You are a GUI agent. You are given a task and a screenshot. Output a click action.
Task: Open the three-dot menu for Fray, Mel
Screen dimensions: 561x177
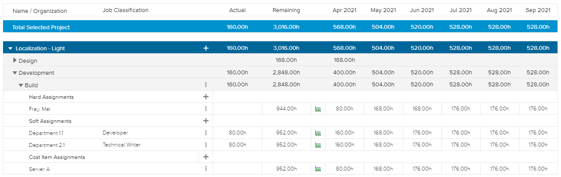(x=205, y=109)
